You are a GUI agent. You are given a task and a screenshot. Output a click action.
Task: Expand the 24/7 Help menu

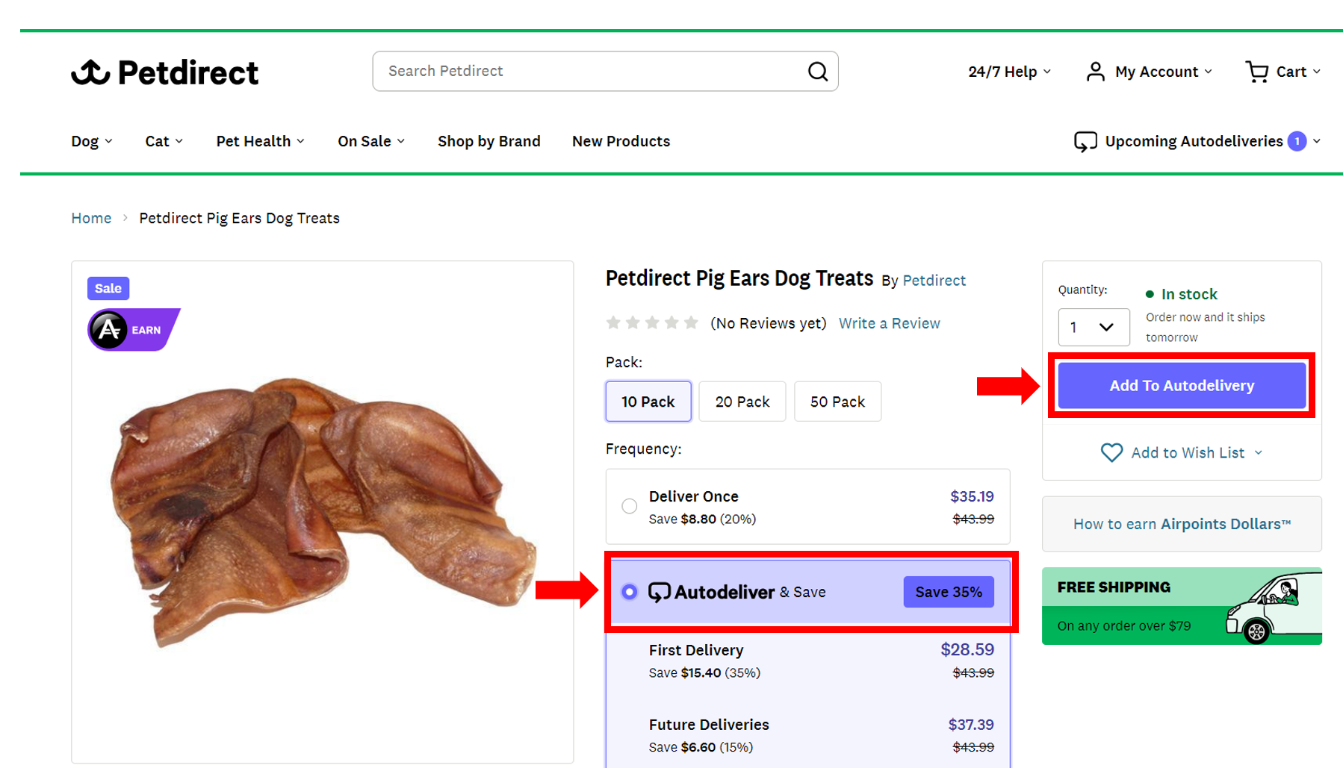(x=1009, y=72)
